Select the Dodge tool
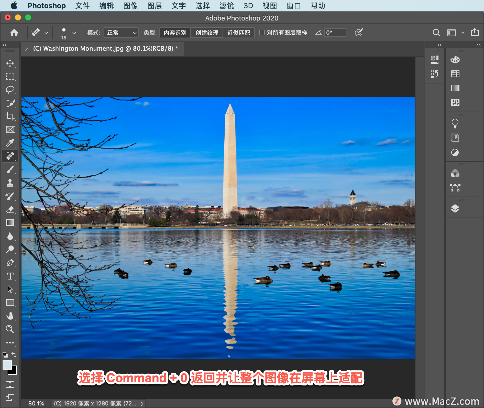The width and height of the screenshot is (484, 408). [10, 249]
